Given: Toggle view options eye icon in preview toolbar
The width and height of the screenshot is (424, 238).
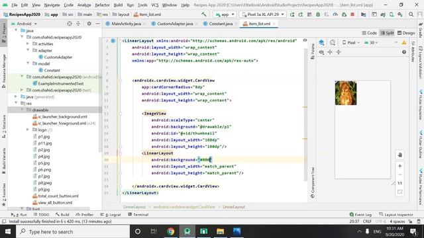Looking at the screenshot, I should click(x=321, y=52).
